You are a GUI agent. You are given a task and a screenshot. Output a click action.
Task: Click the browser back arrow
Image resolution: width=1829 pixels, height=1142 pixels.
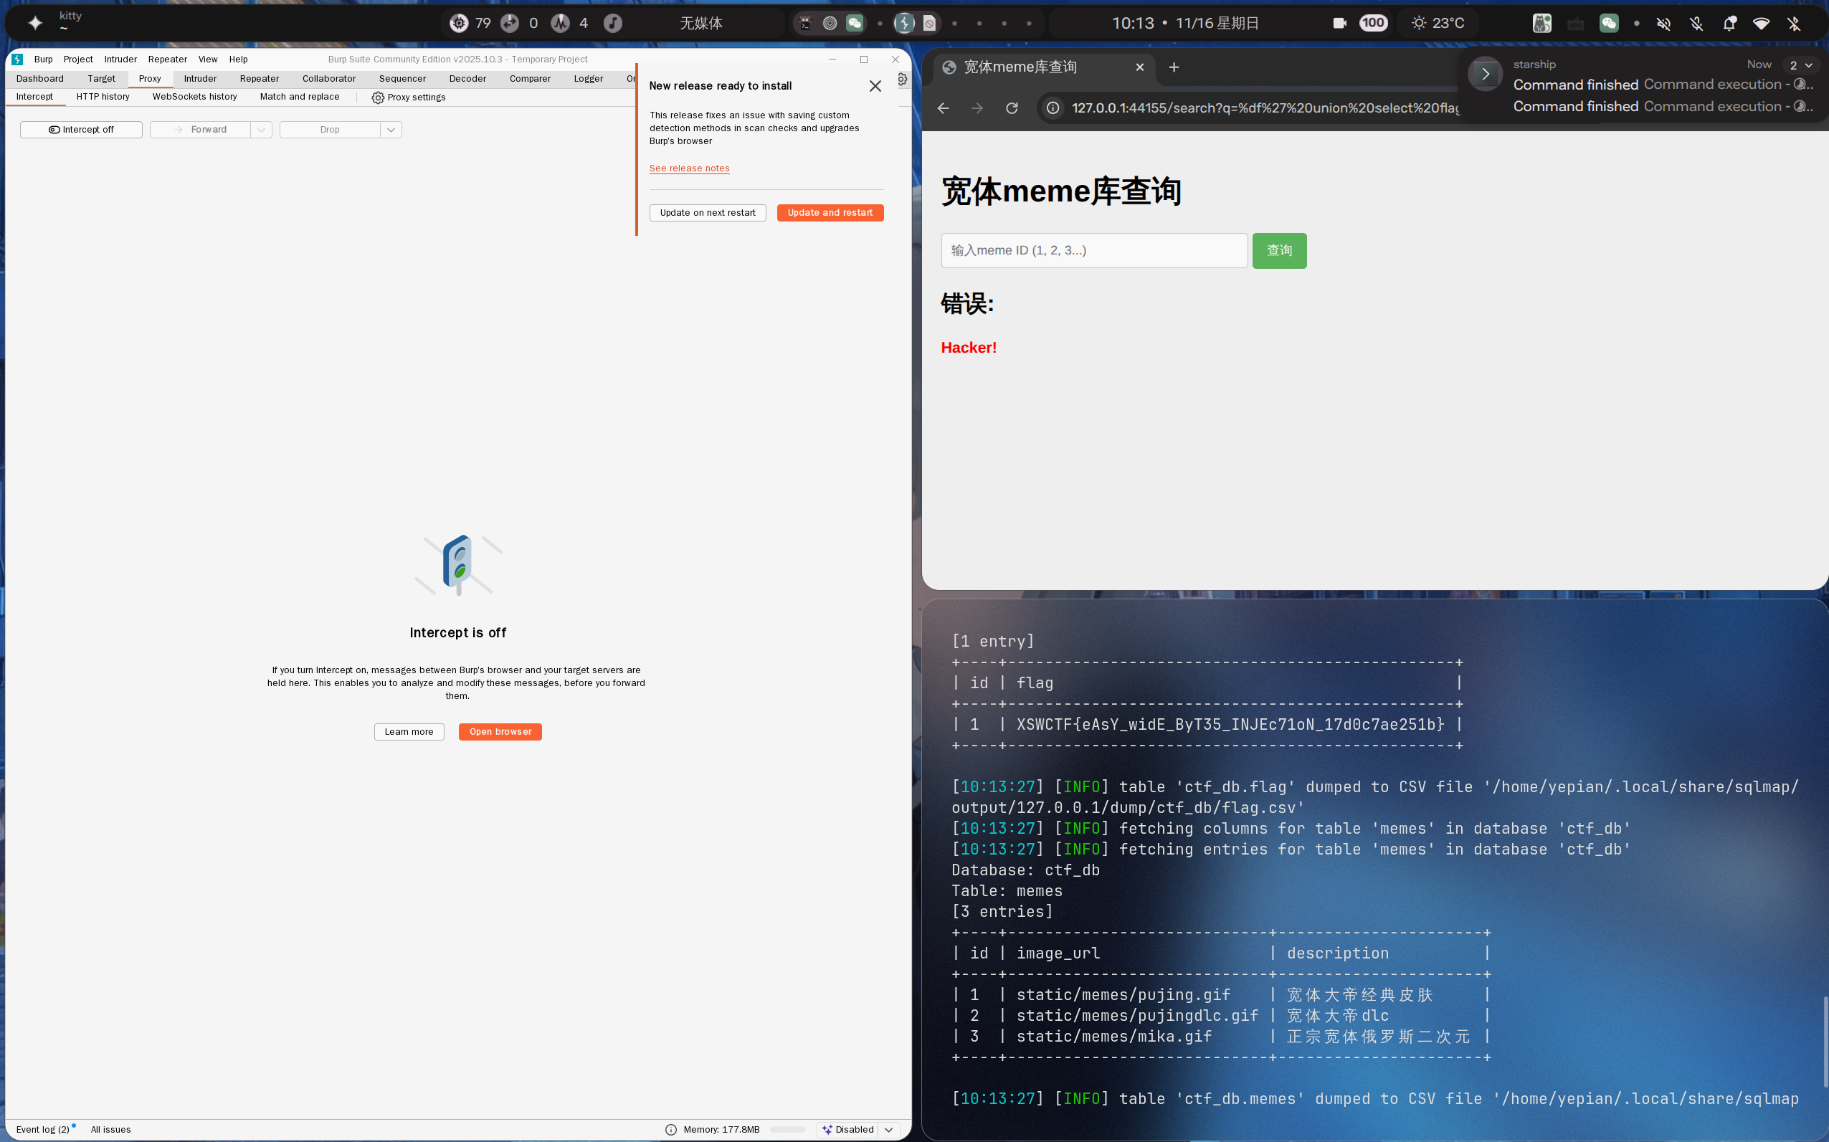coord(944,108)
